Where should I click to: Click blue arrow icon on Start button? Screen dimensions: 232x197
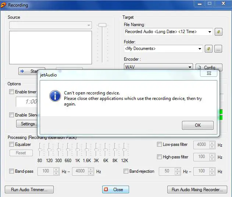pos(22,71)
